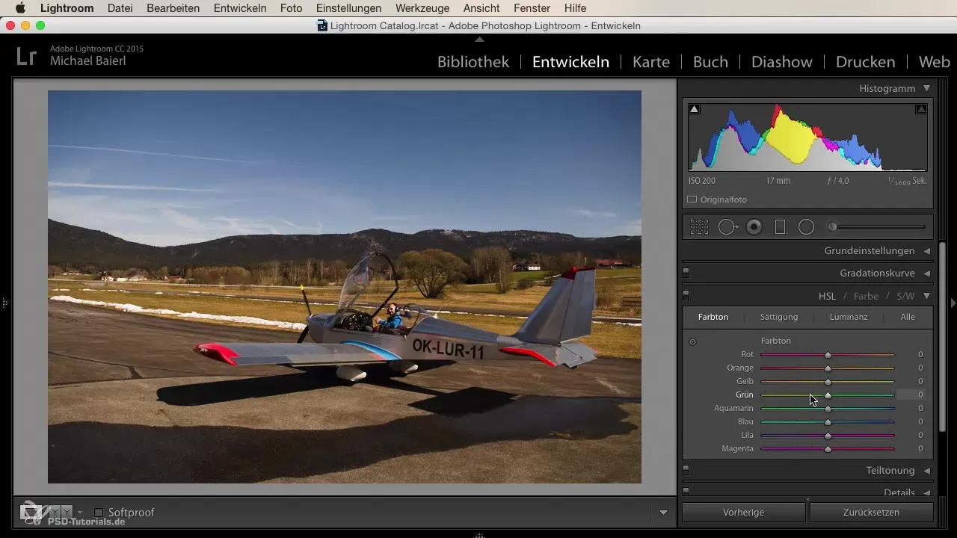
Task: Select the Luminanz tab
Action: pyautogui.click(x=849, y=317)
